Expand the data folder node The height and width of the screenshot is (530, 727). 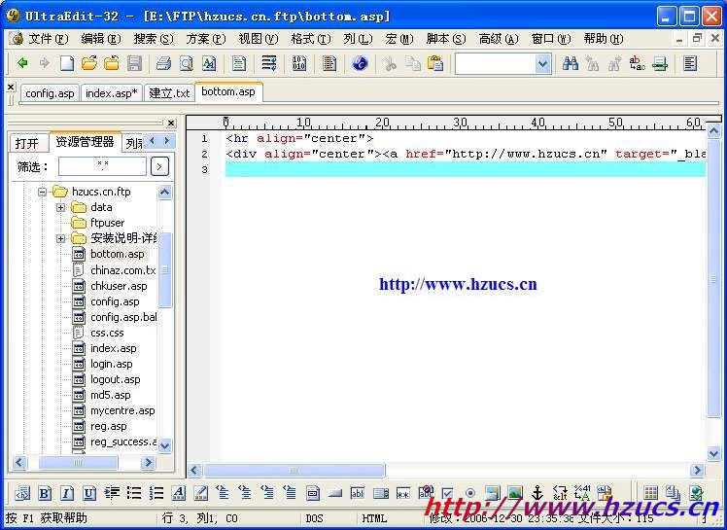pos(60,207)
